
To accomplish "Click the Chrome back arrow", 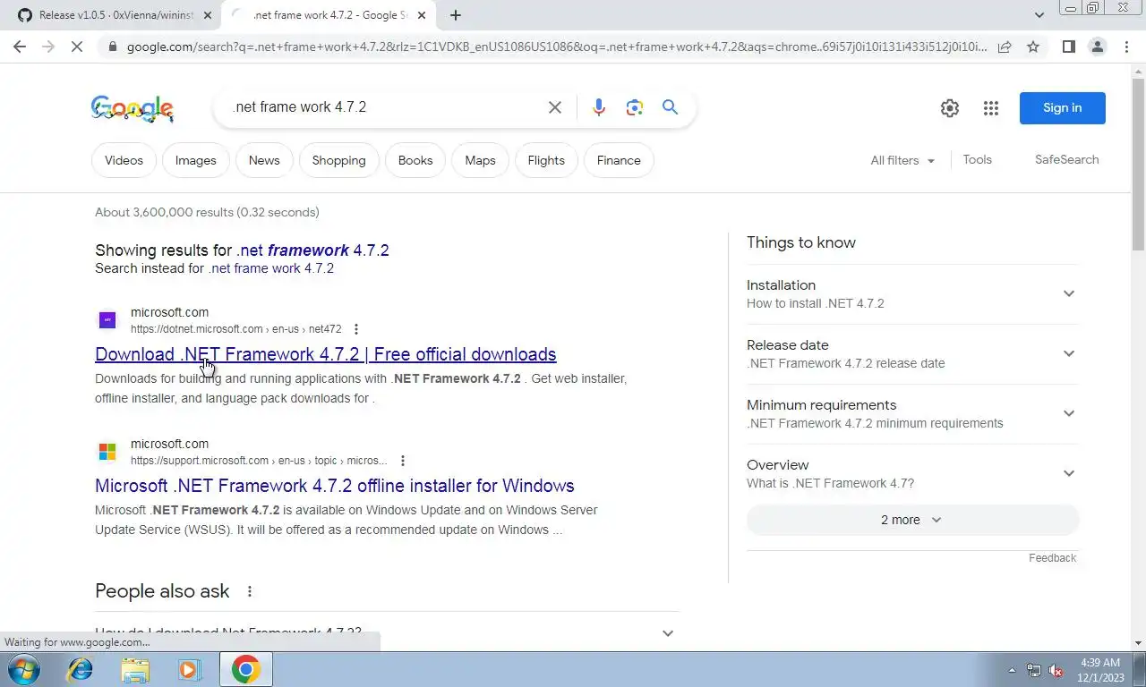I will pyautogui.click(x=20, y=47).
